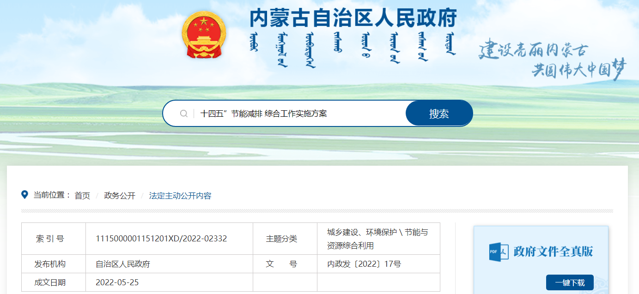This screenshot has height=294, width=639.
Task: Click the date 2022-05-25 cell
Action: 117,282
